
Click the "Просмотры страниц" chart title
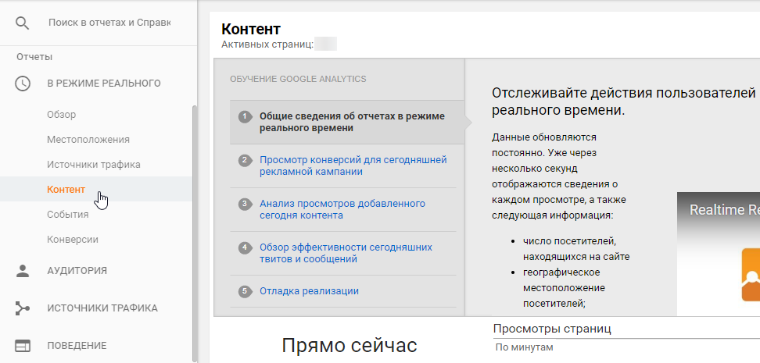[x=552, y=329]
